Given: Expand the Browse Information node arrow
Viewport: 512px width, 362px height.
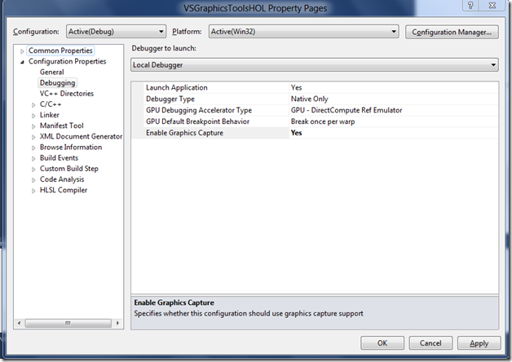Looking at the screenshot, I should pos(33,148).
